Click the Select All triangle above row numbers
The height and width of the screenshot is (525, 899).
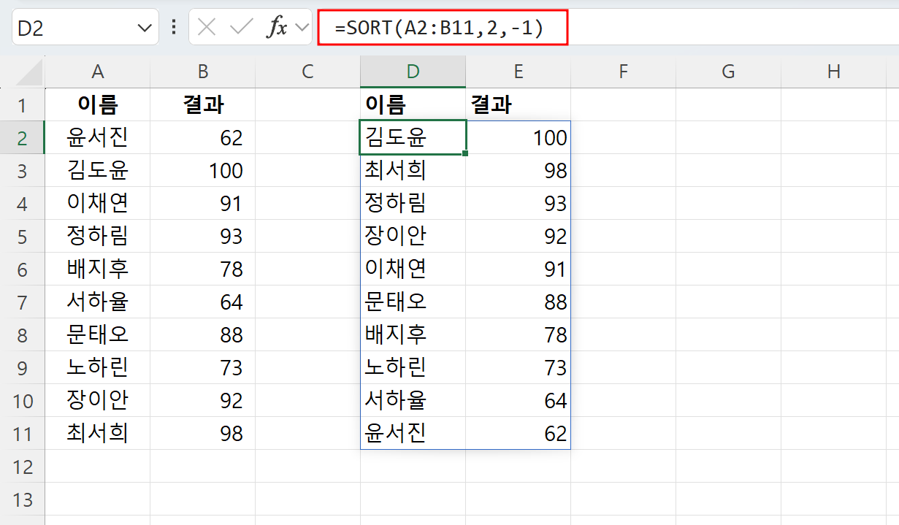25,71
